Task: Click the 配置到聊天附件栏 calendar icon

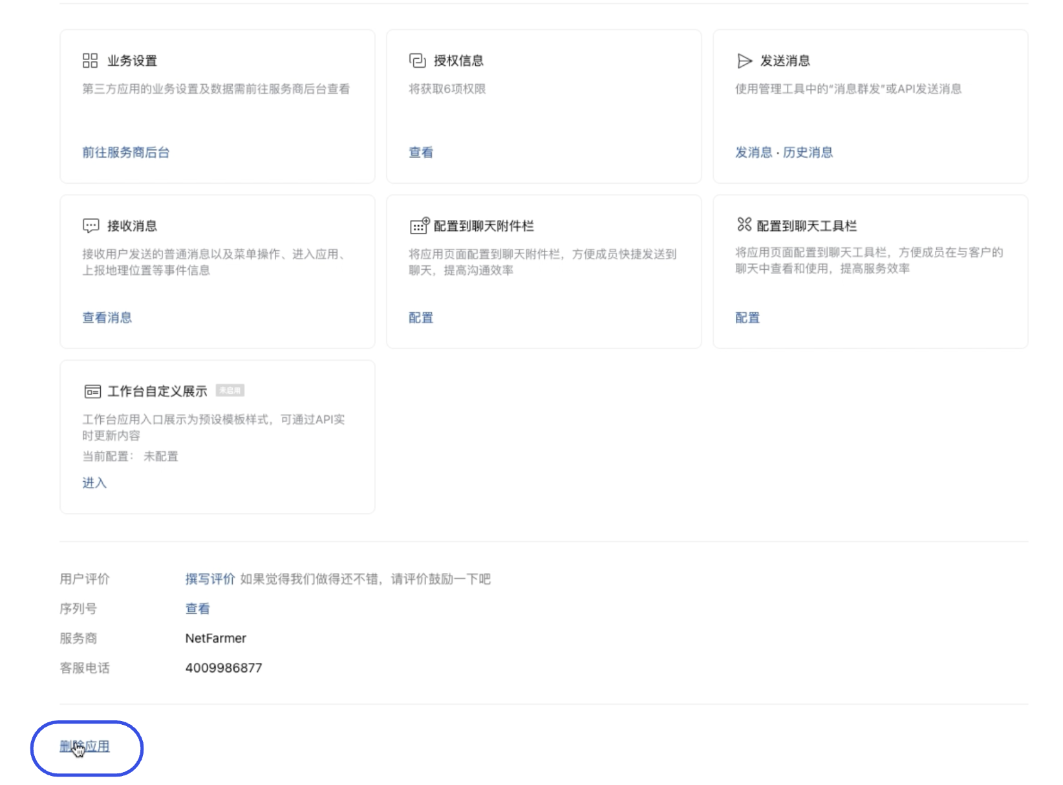Action: [x=419, y=225]
